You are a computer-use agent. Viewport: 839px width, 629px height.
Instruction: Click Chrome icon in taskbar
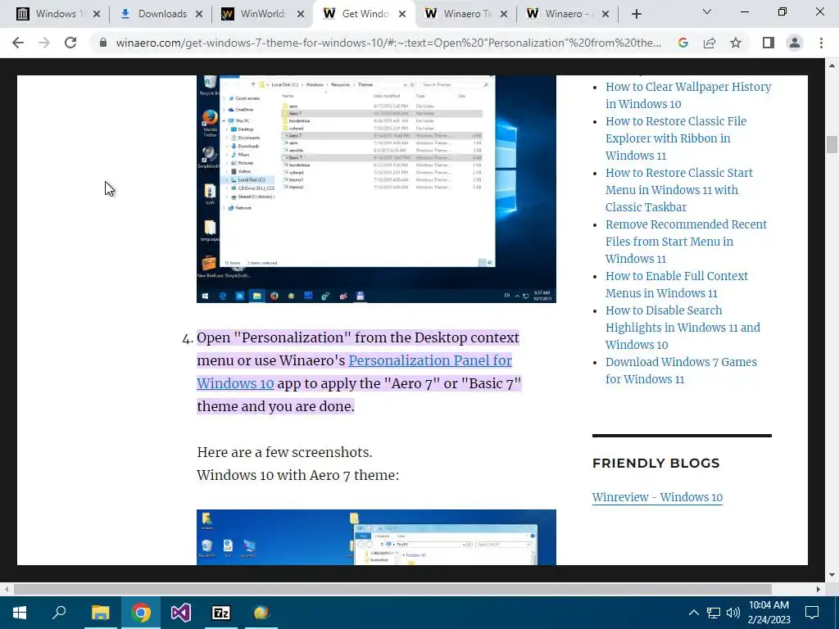pos(141,613)
